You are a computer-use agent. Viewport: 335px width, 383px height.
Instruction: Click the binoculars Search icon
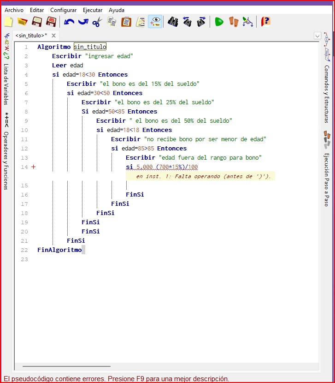click(x=173, y=22)
